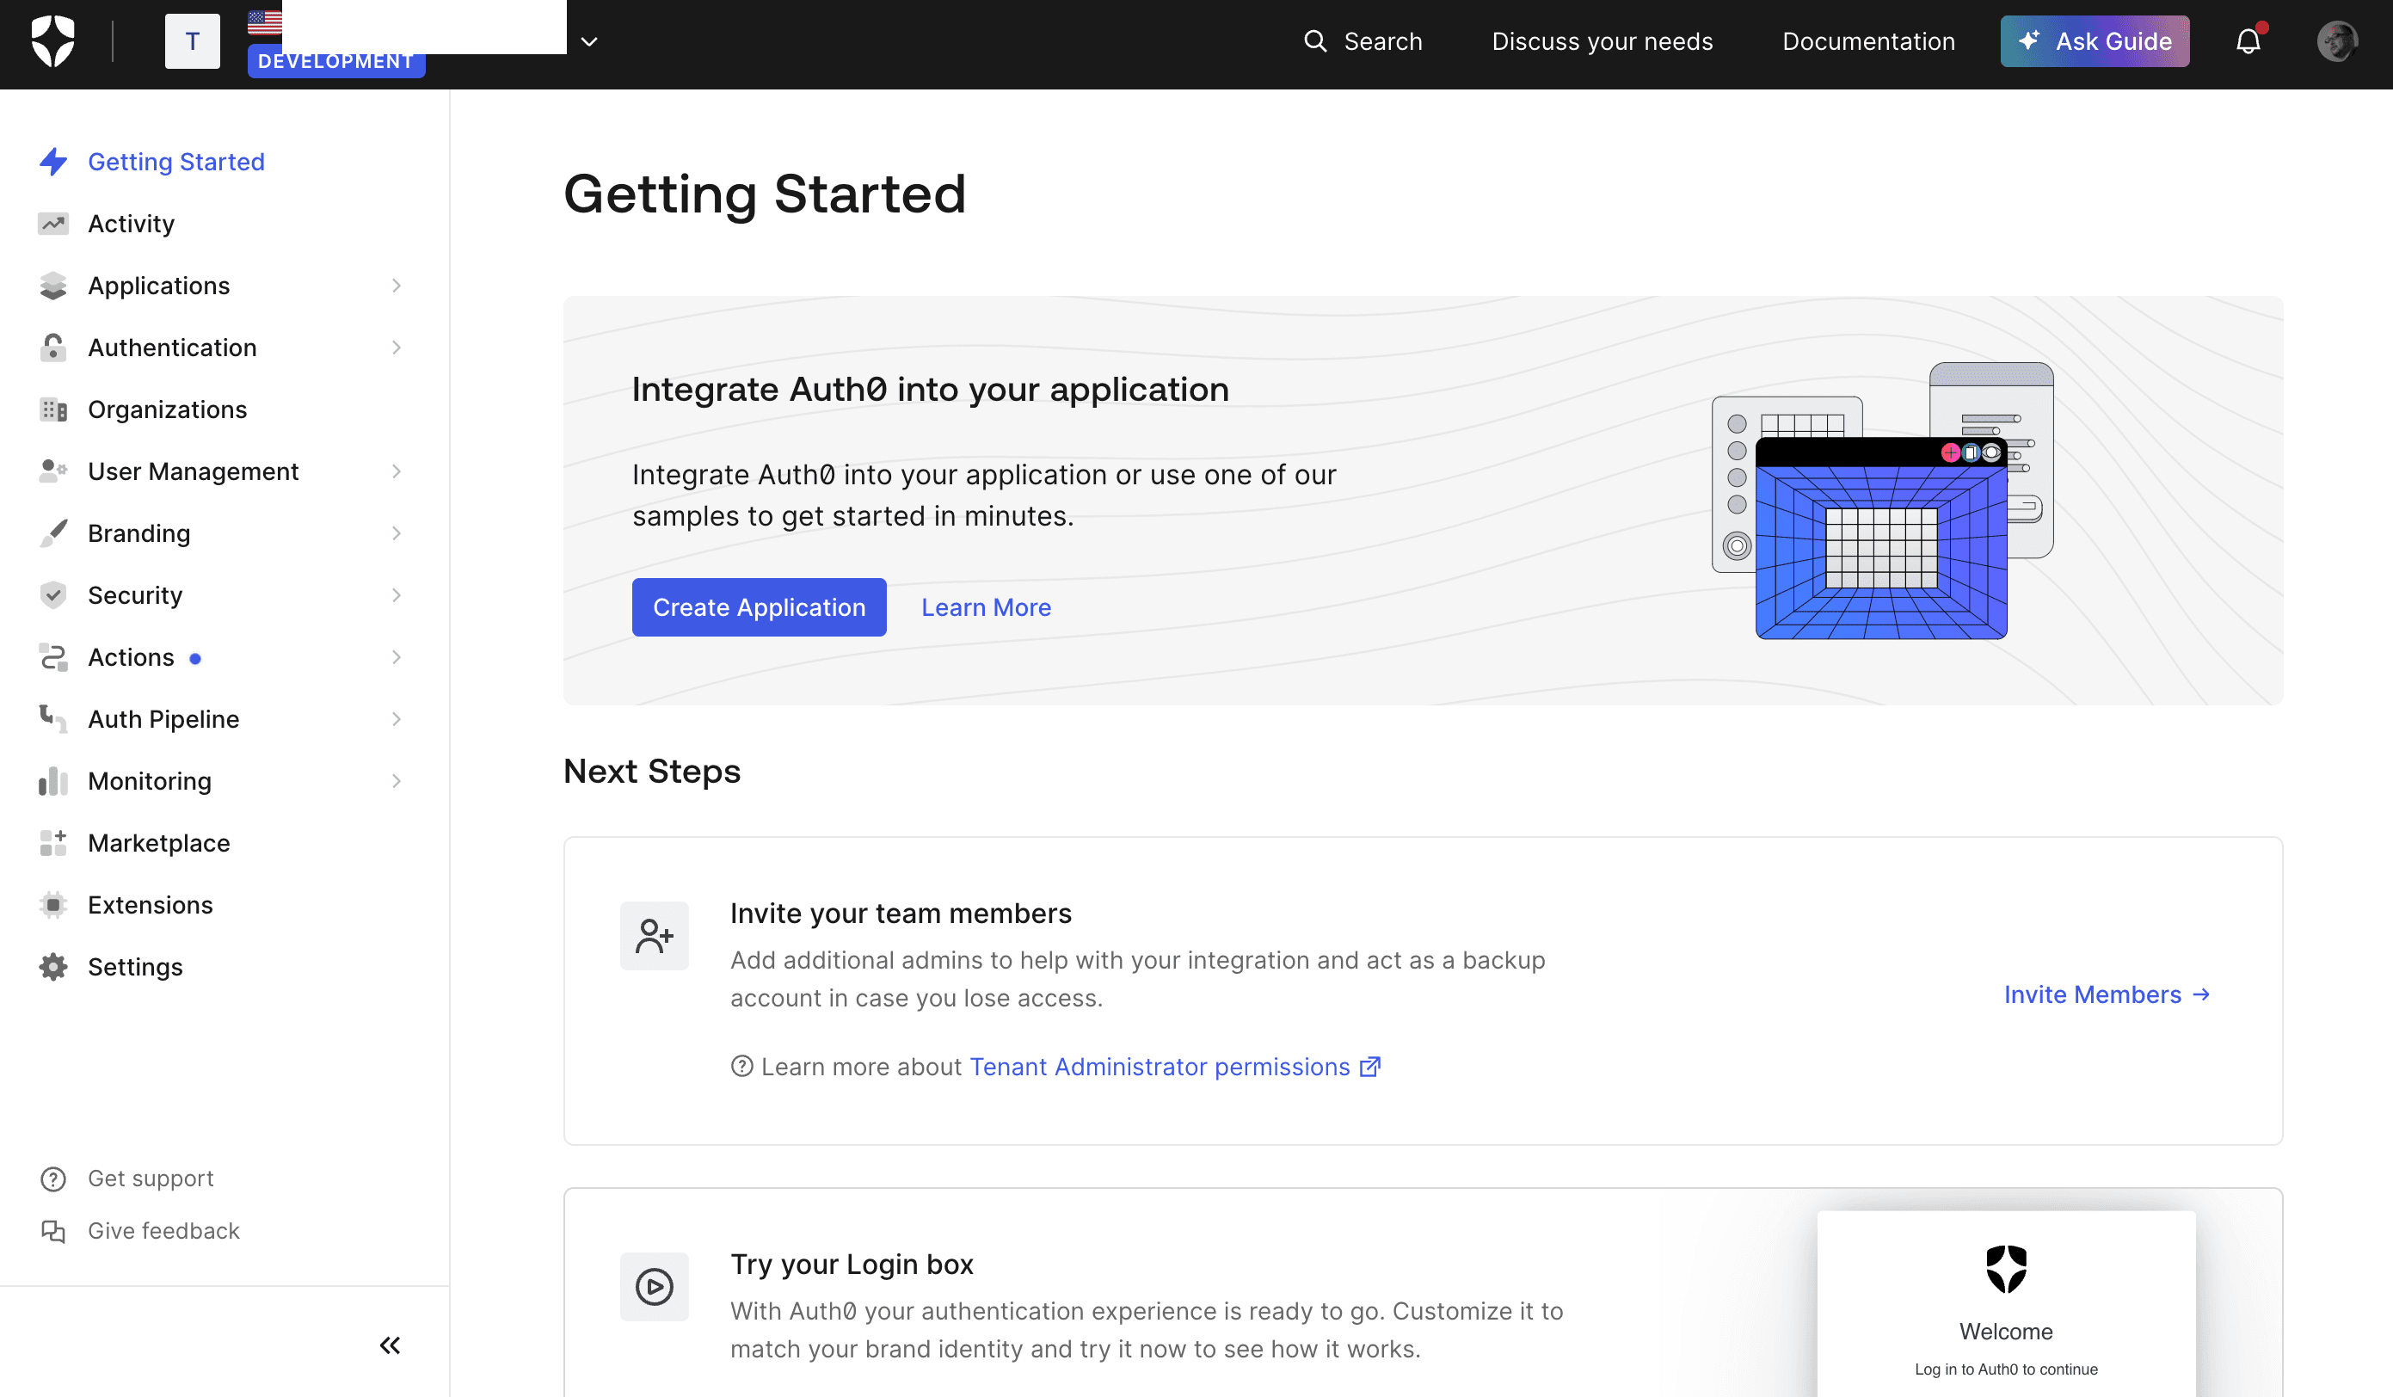Image resolution: width=2393 pixels, height=1397 pixels.
Task: Click the search magnifier icon
Action: pos(1314,42)
